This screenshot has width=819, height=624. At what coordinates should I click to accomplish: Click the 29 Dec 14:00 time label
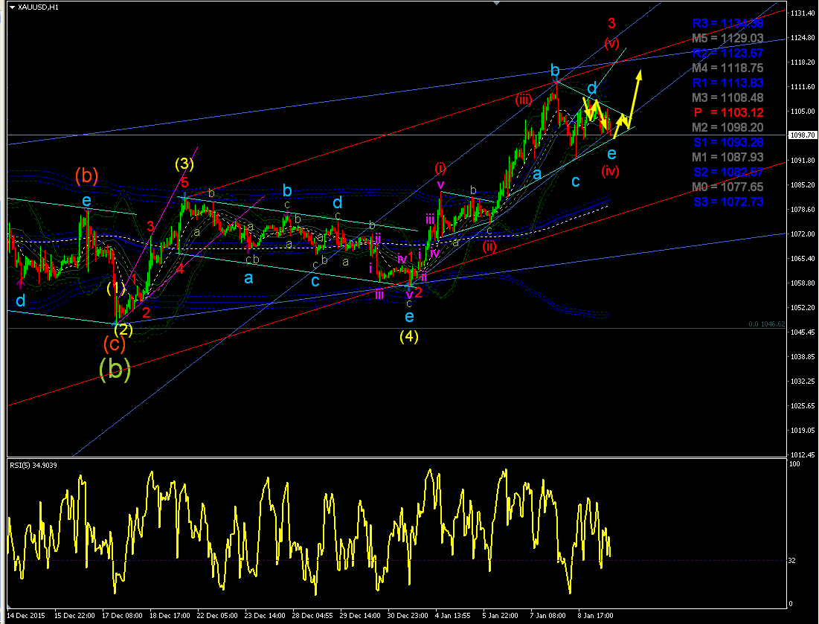[360, 615]
